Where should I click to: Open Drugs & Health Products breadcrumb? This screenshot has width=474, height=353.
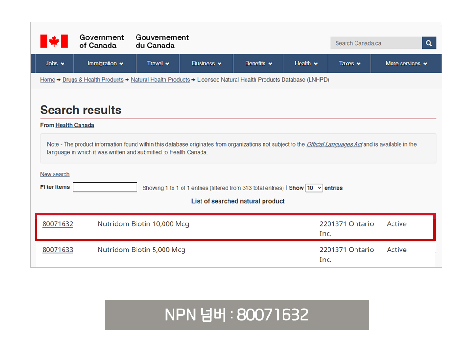pyautogui.click(x=93, y=80)
